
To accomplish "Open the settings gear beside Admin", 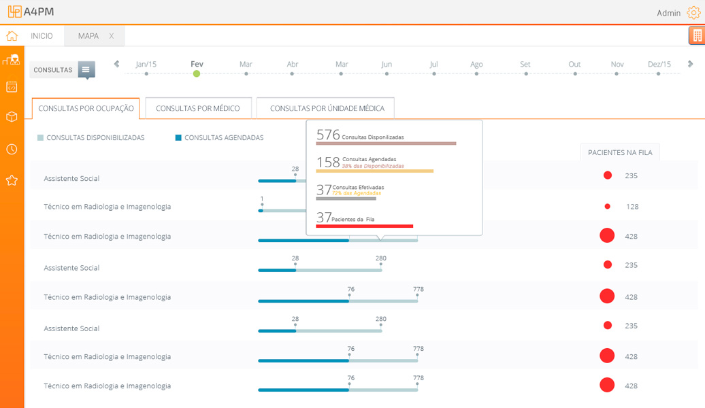I will [693, 12].
